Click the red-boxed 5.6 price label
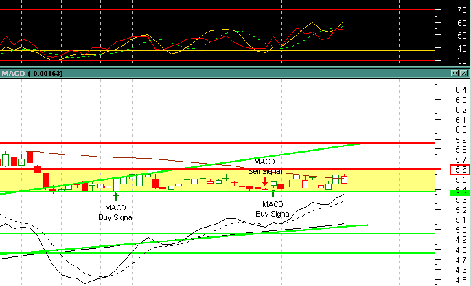This screenshot has width=471, height=286. 460,170
